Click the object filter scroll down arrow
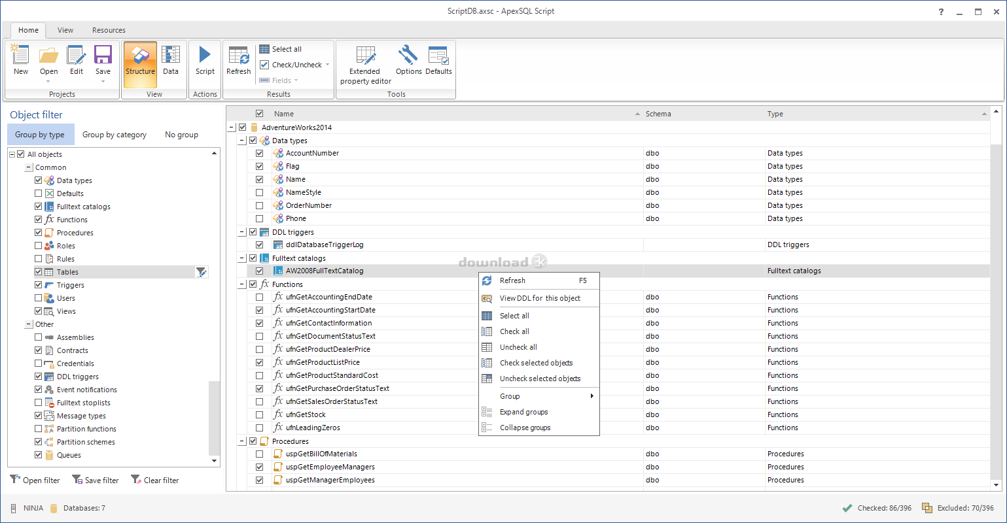 click(214, 461)
